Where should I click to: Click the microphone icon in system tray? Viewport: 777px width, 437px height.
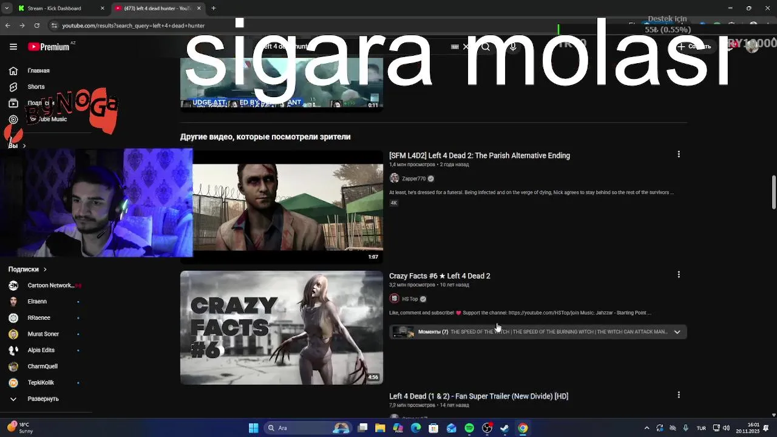pos(686,428)
